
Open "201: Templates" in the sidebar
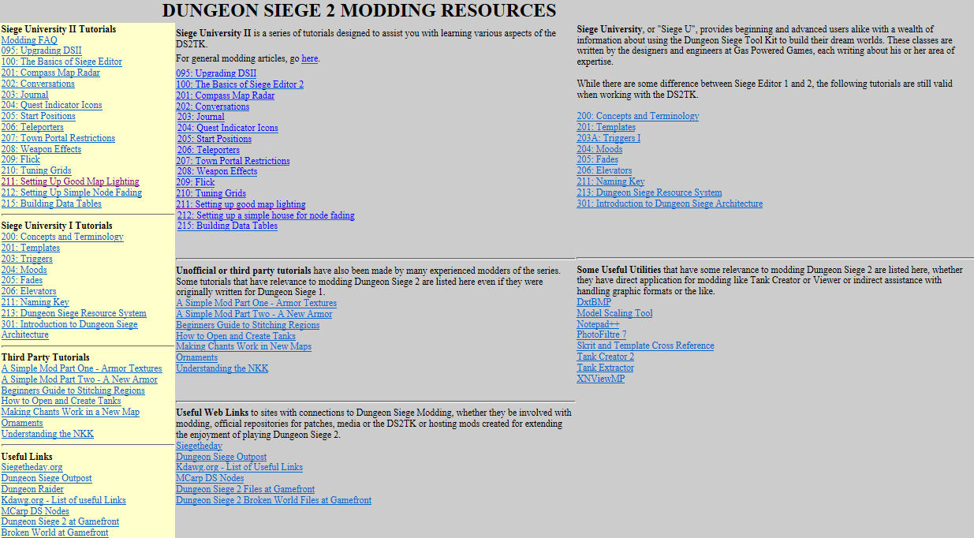31,248
